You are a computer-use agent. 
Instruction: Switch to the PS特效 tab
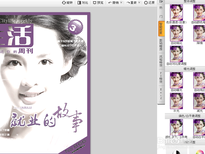tap(161, 78)
